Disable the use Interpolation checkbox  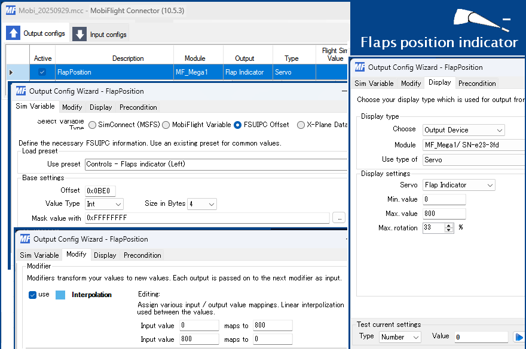[33, 295]
